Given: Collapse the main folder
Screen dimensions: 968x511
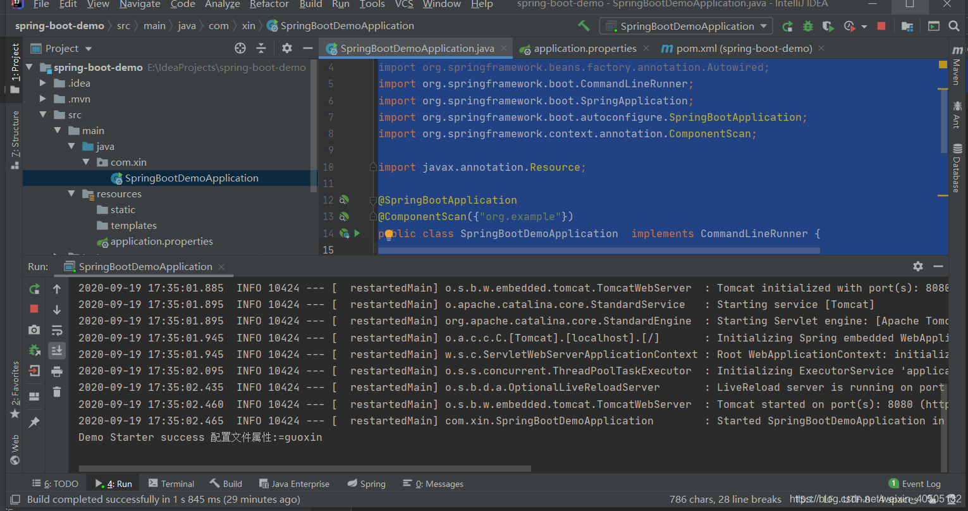Looking at the screenshot, I should (x=57, y=130).
